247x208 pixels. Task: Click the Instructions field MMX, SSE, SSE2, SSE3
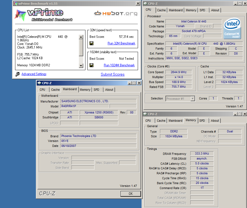coord(204,58)
